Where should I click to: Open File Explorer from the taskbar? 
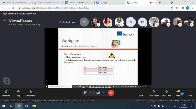(34, 106)
